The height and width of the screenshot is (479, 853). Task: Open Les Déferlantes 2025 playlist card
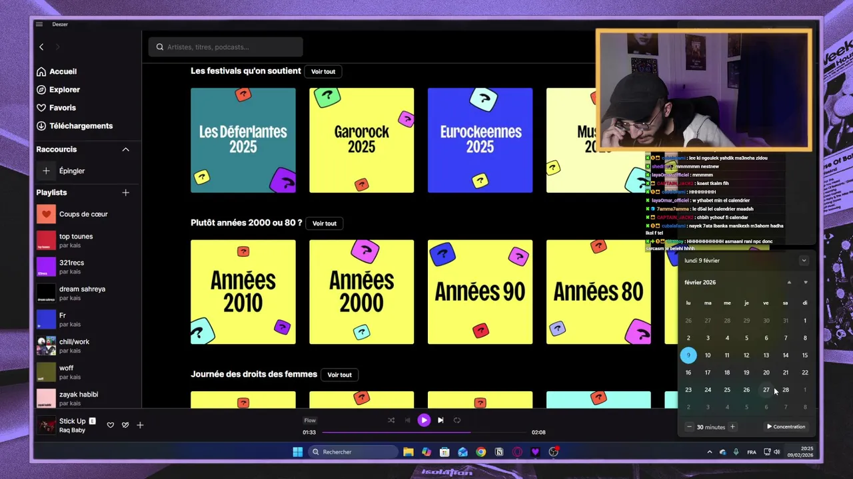[x=243, y=140]
